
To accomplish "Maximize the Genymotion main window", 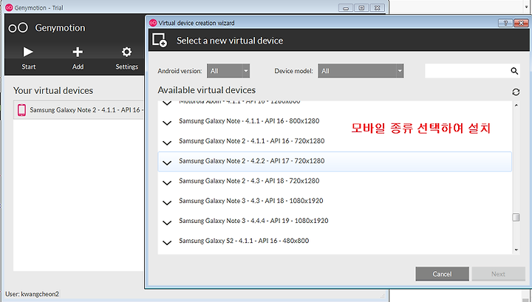I will coord(361,8).
